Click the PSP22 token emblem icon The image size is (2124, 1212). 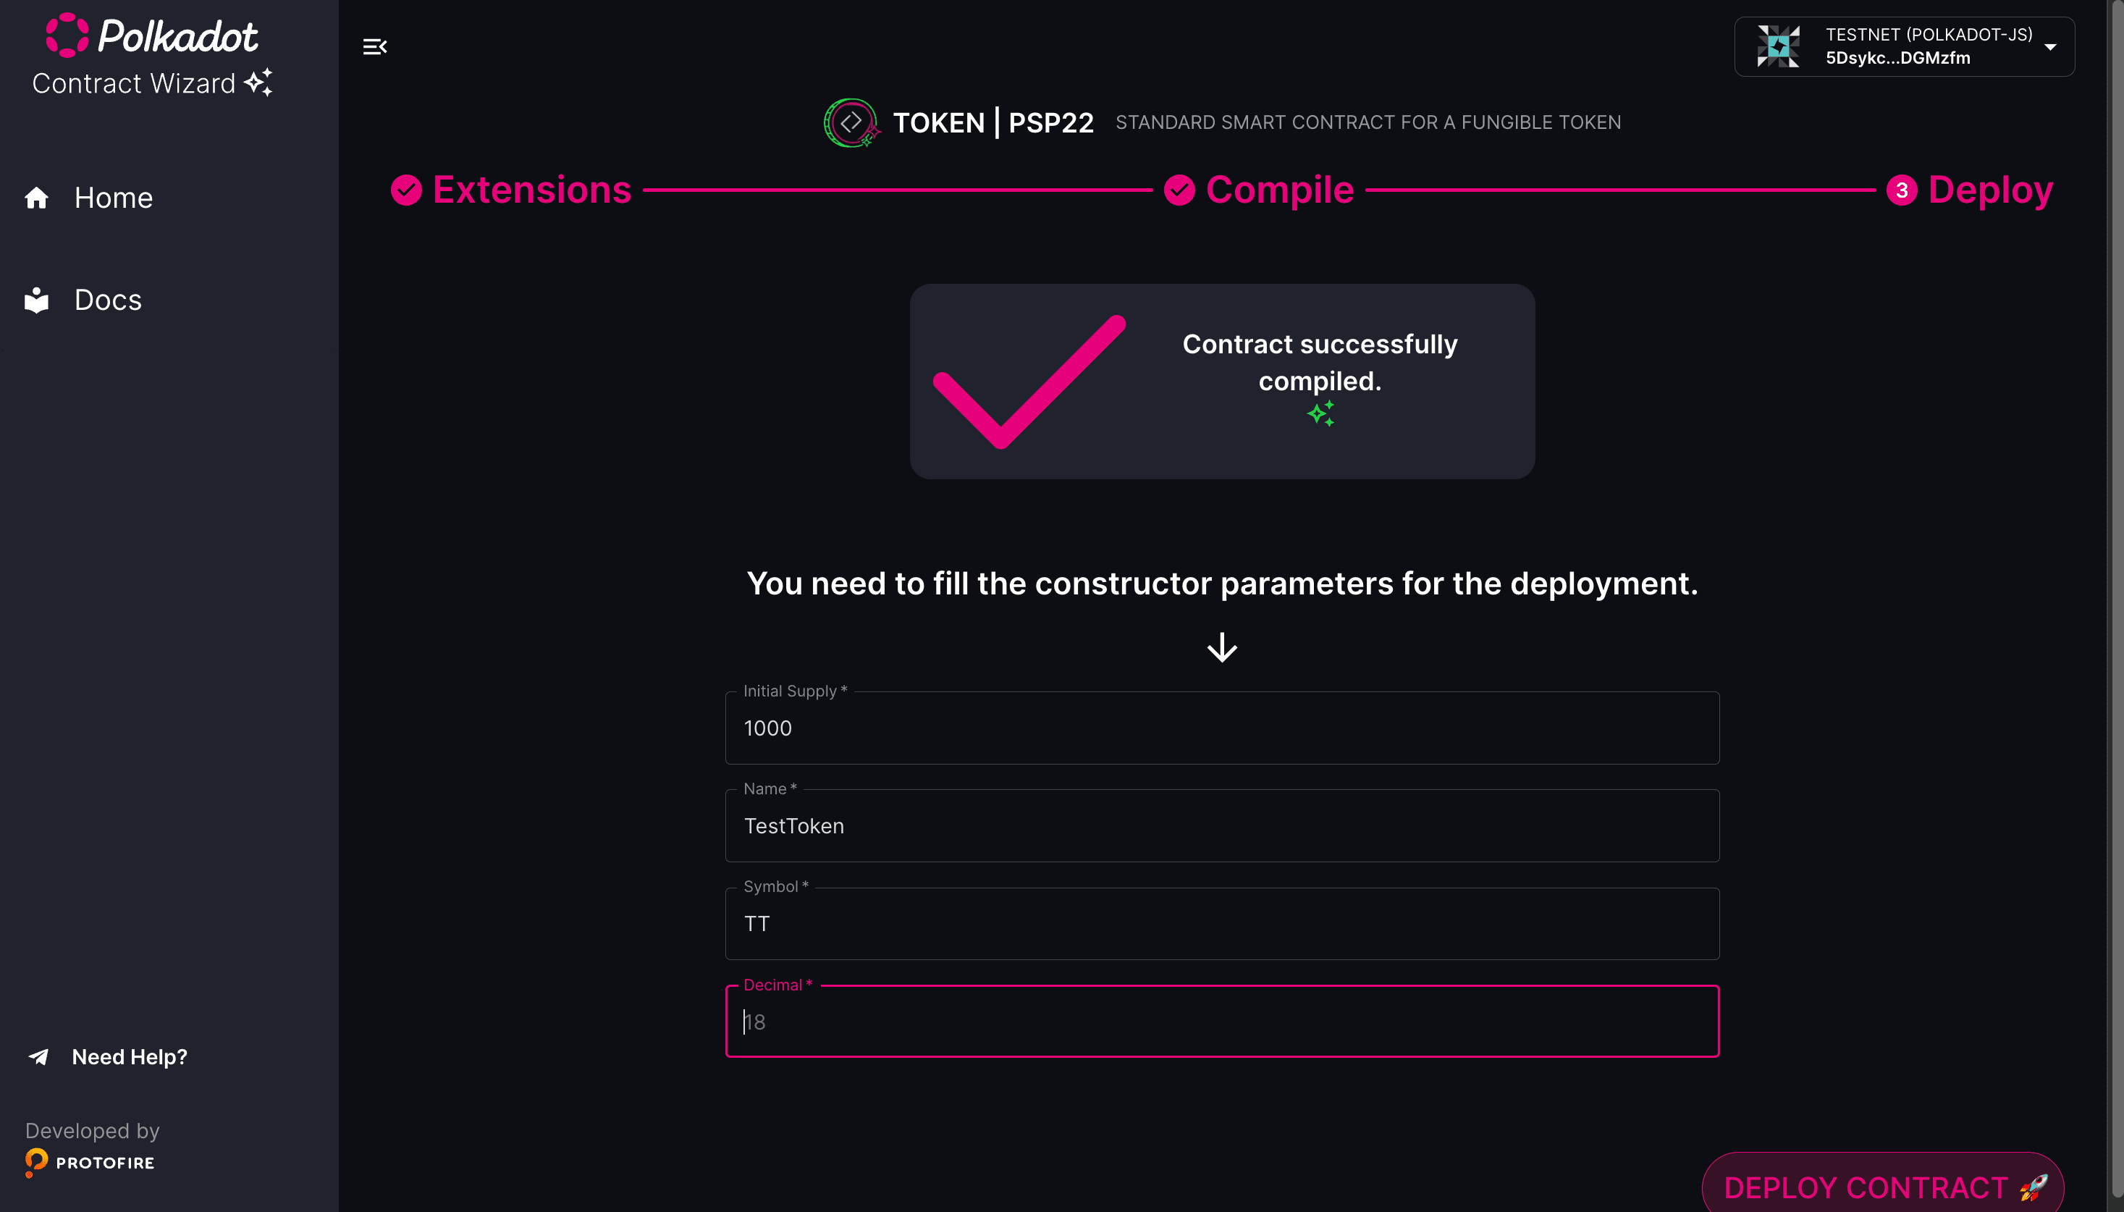[851, 122]
